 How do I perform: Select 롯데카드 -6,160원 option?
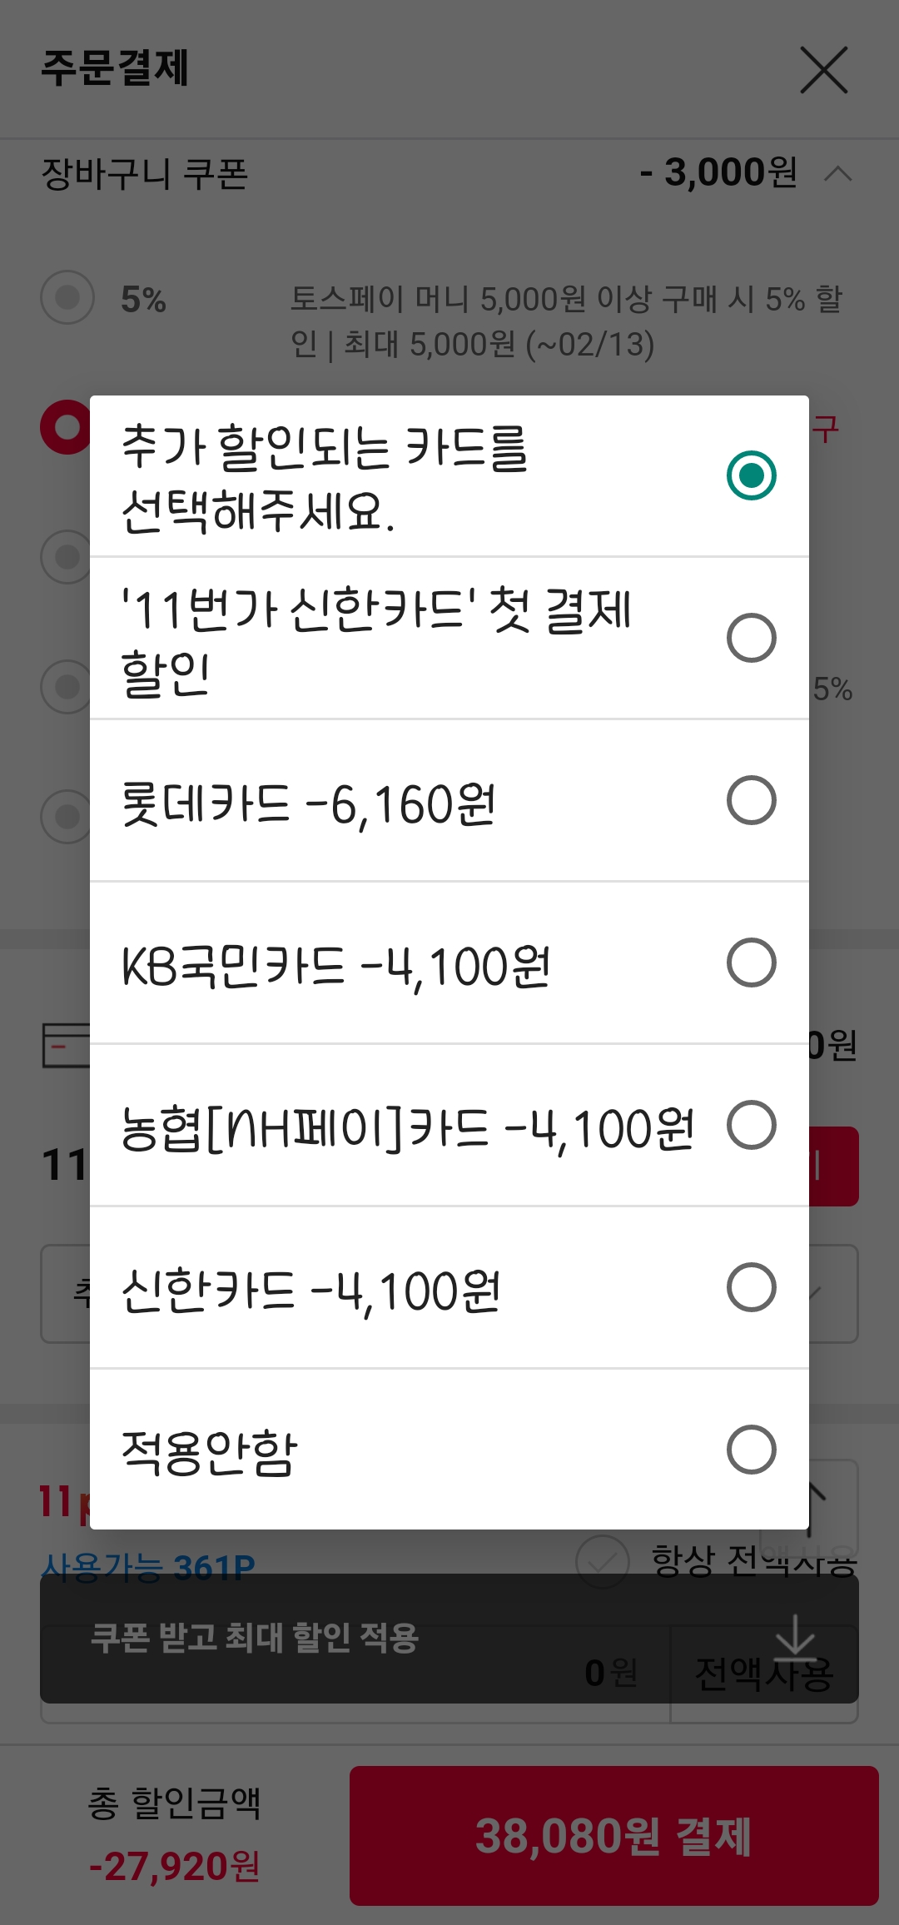[x=449, y=800]
